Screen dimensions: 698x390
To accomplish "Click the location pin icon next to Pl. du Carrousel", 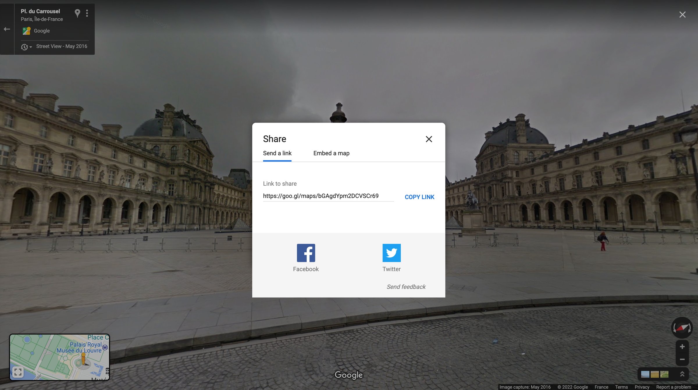I will [x=77, y=13].
